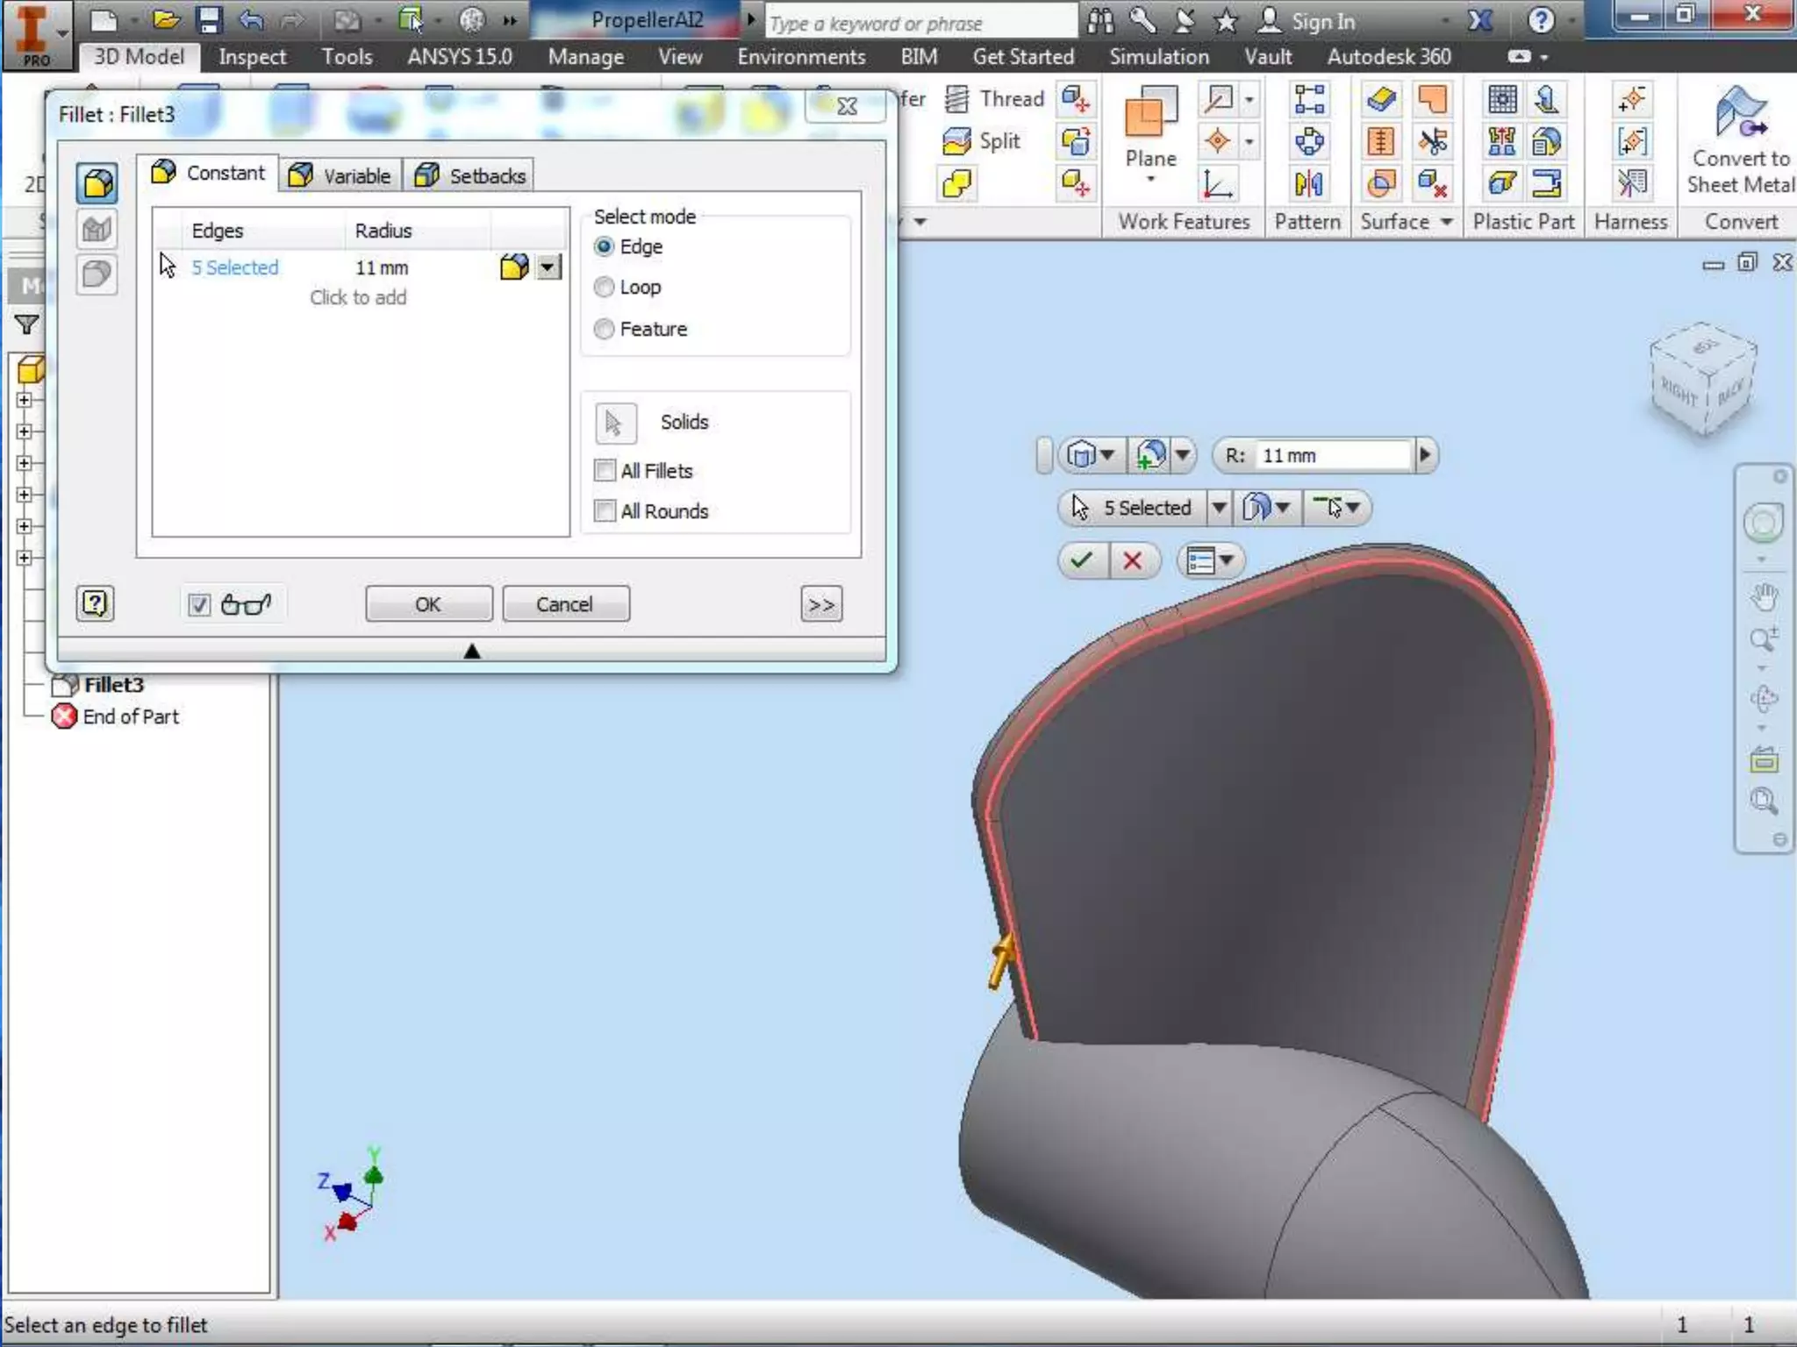Click the Thread tool icon

[956, 99]
